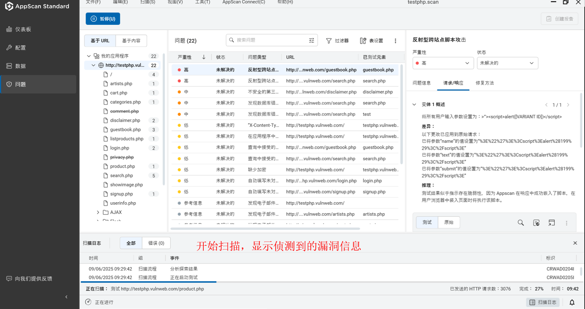Open the 工具(T) menu
The image size is (585, 309).
(202, 2)
